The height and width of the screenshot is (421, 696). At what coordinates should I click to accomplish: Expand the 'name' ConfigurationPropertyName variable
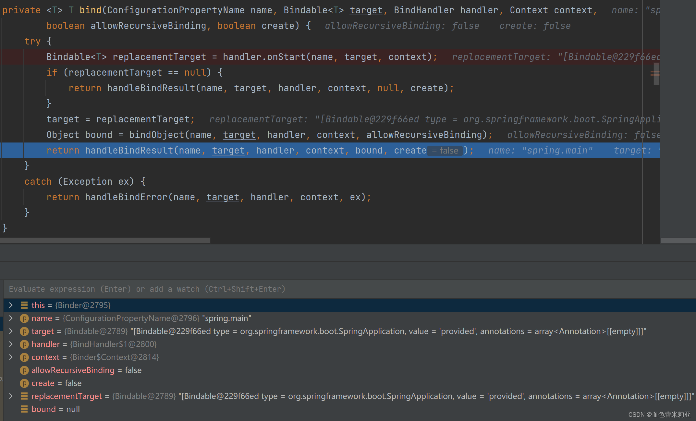(x=11, y=318)
